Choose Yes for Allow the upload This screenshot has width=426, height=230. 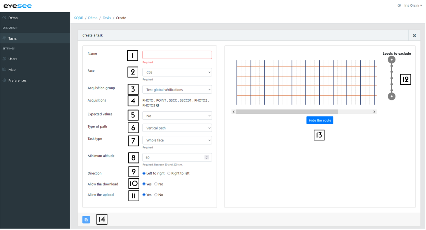pyautogui.click(x=144, y=195)
